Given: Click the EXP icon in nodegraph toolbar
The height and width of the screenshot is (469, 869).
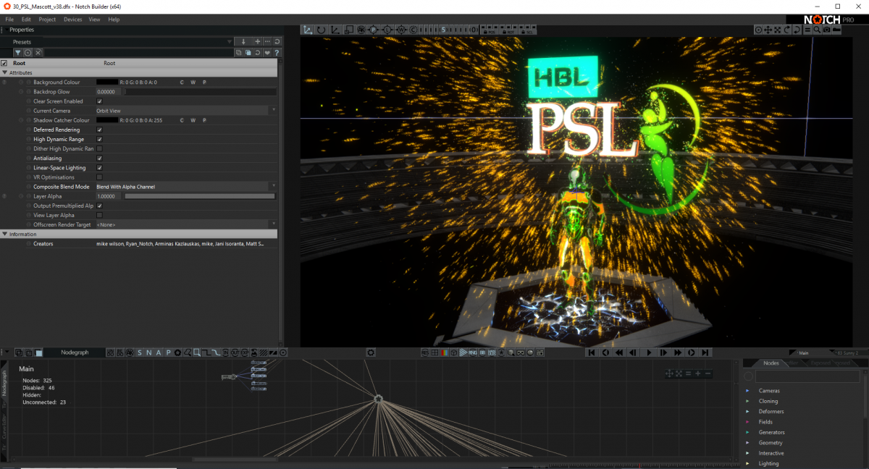Looking at the screenshot, I should pyautogui.click(x=245, y=352).
